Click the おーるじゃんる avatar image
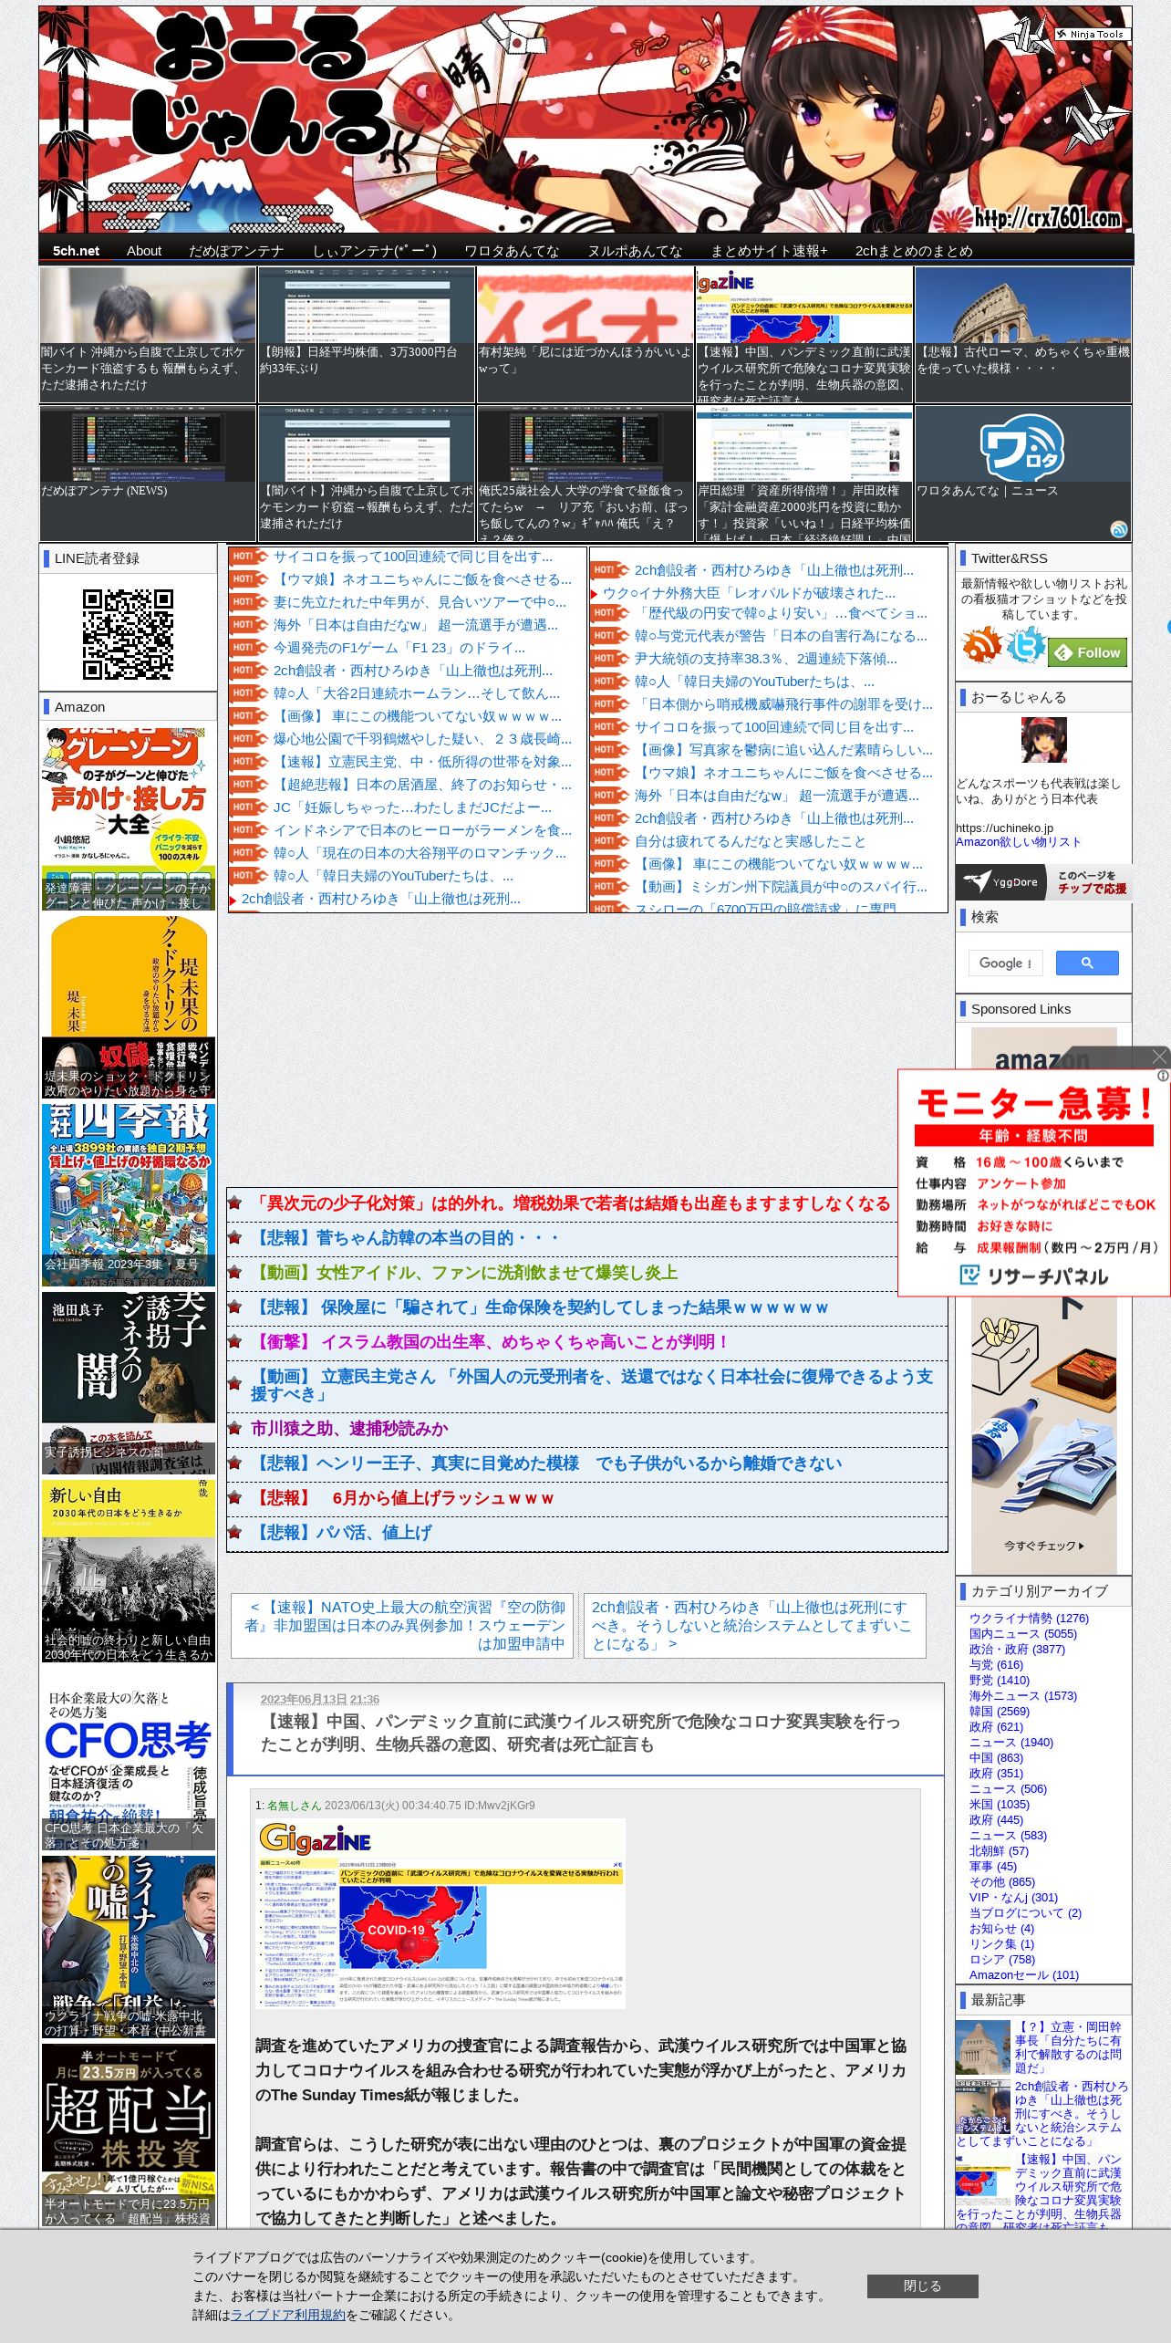1171x2343 pixels. click(1043, 740)
